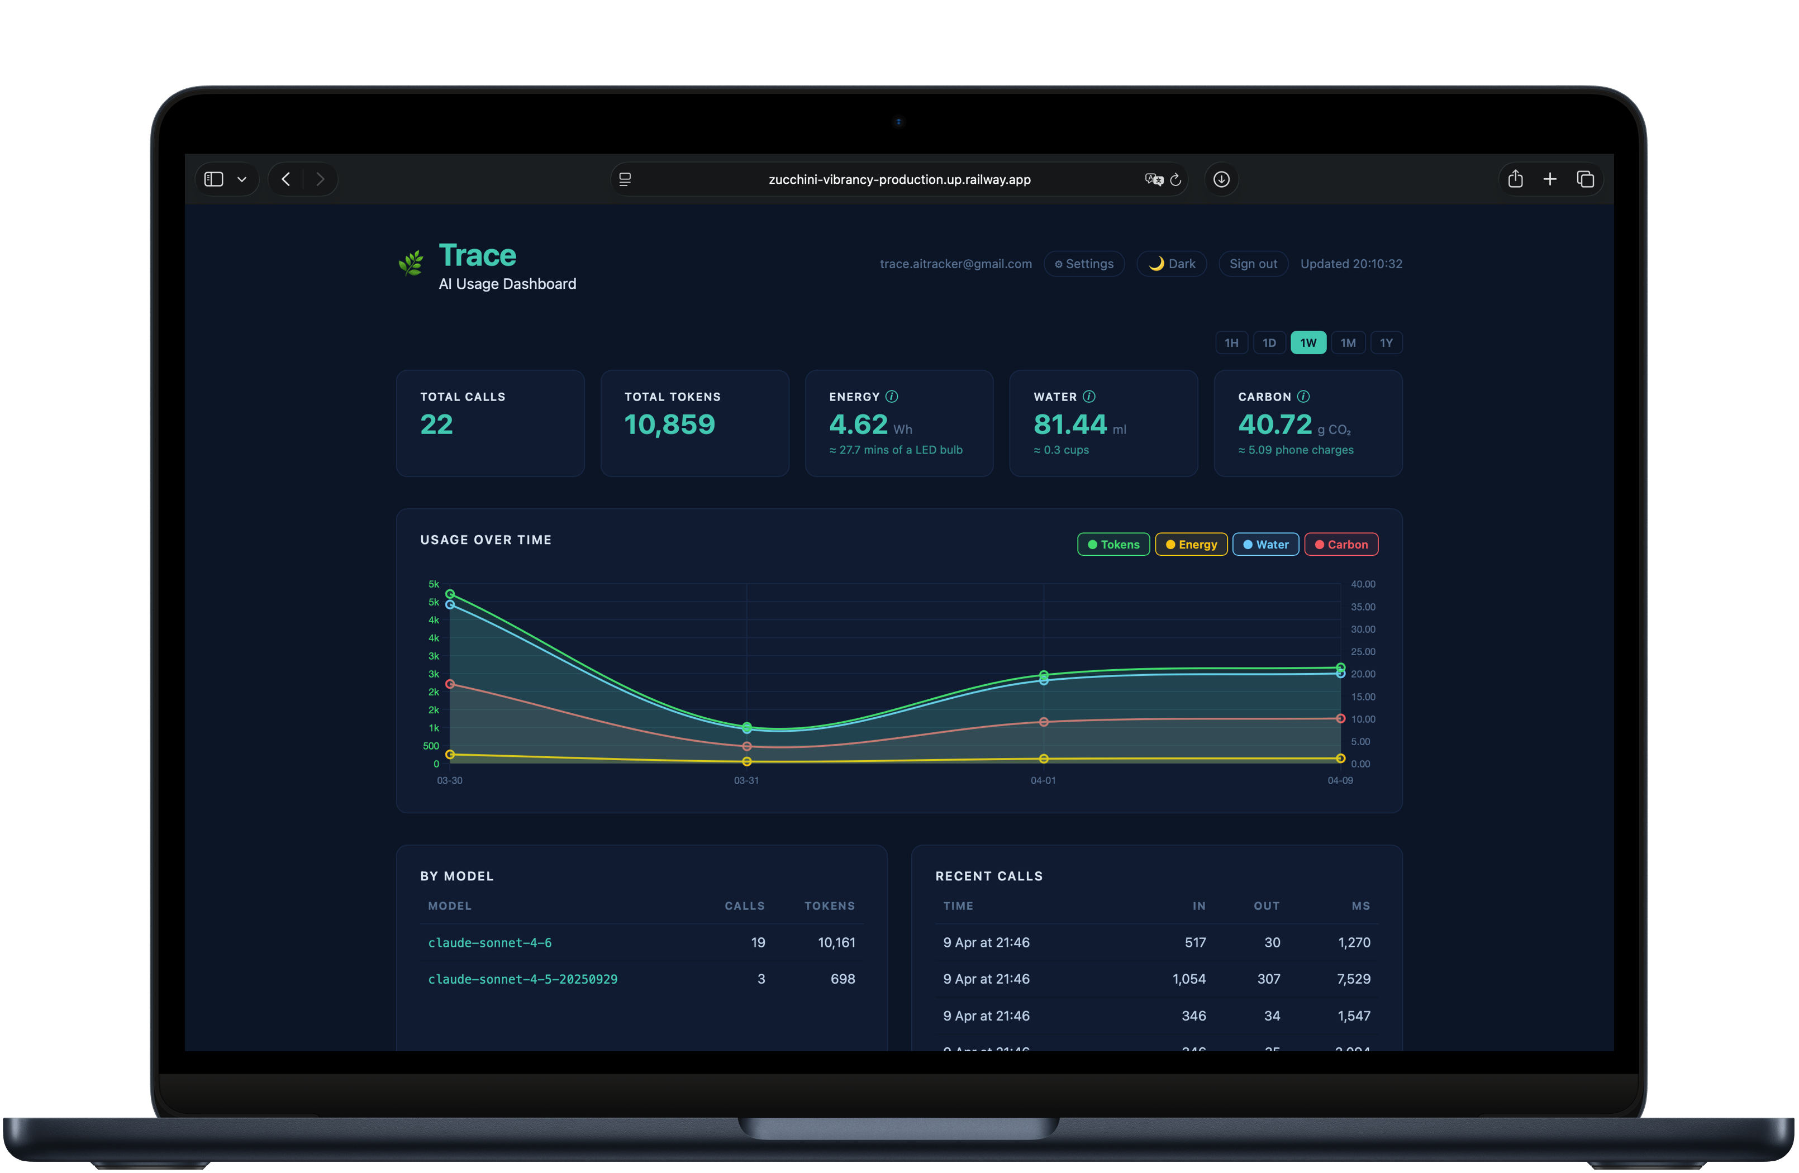Viewport: 1799px width, 1173px height.
Task: Click the reload icon in the address bar
Action: [x=1176, y=179]
